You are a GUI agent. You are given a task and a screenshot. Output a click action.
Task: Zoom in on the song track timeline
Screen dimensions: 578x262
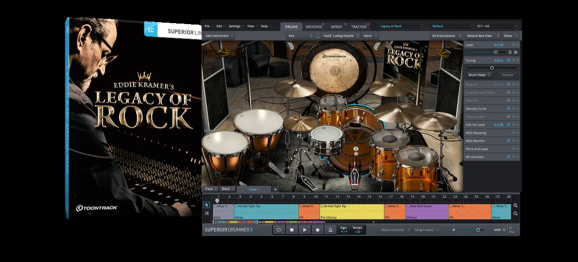point(515,206)
